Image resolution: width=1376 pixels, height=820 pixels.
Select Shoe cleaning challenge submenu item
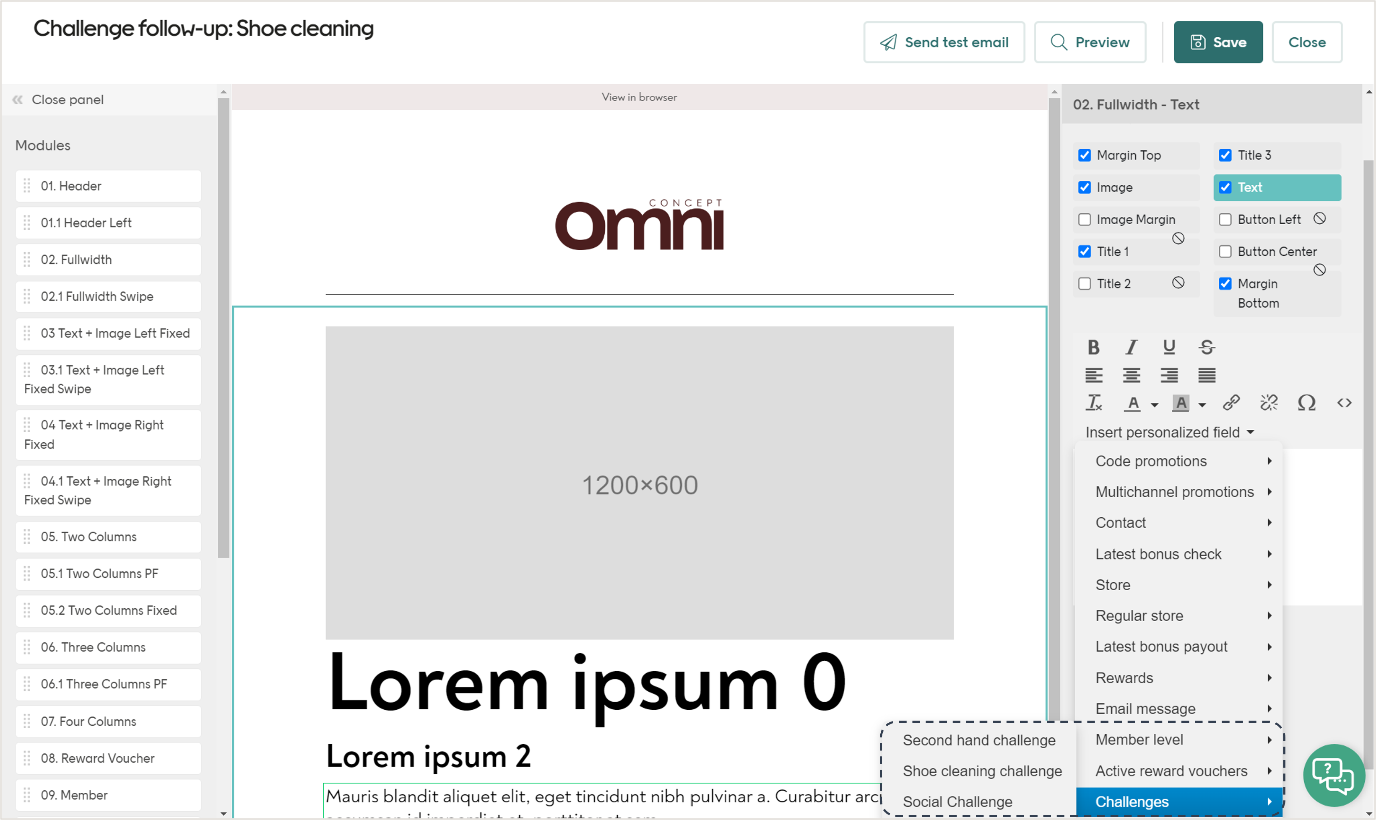click(981, 771)
